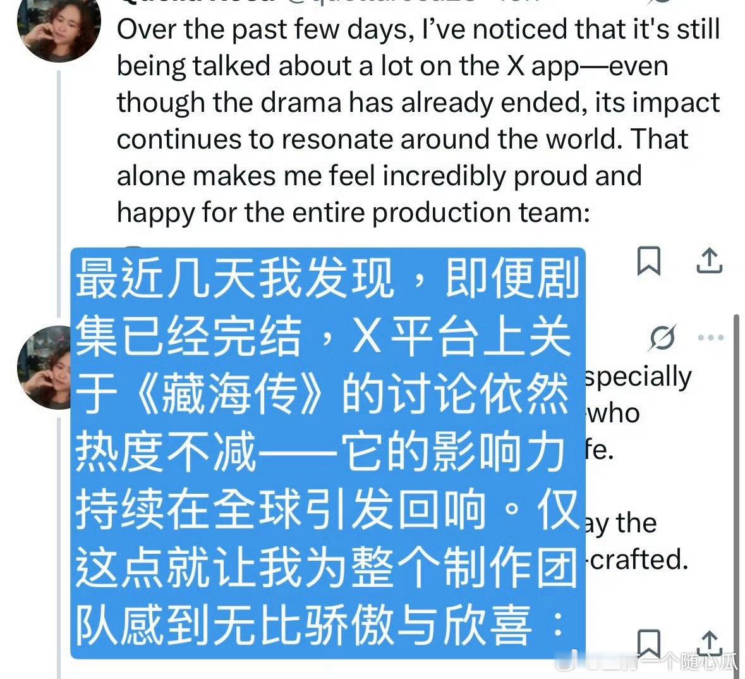
Task: Share the first post via upload arrow icon
Action: 710,260
